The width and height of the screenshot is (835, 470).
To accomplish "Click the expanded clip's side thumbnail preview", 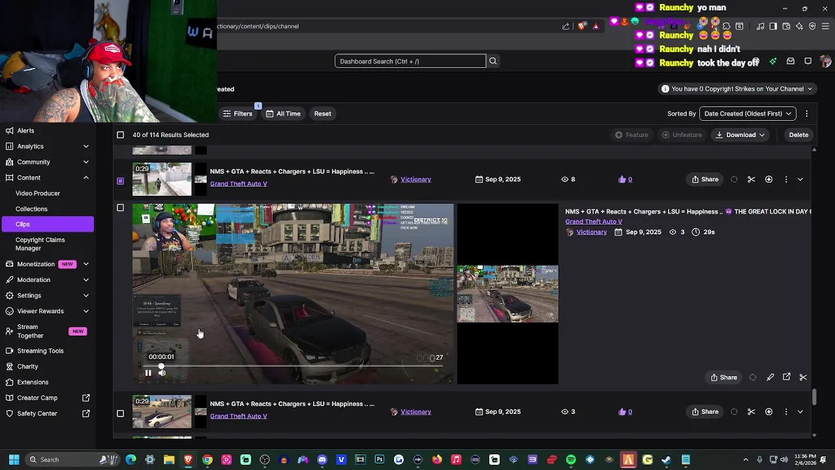I will (508, 294).
